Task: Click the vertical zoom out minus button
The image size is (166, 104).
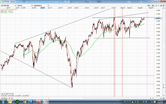Action: [x=164, y=96]
